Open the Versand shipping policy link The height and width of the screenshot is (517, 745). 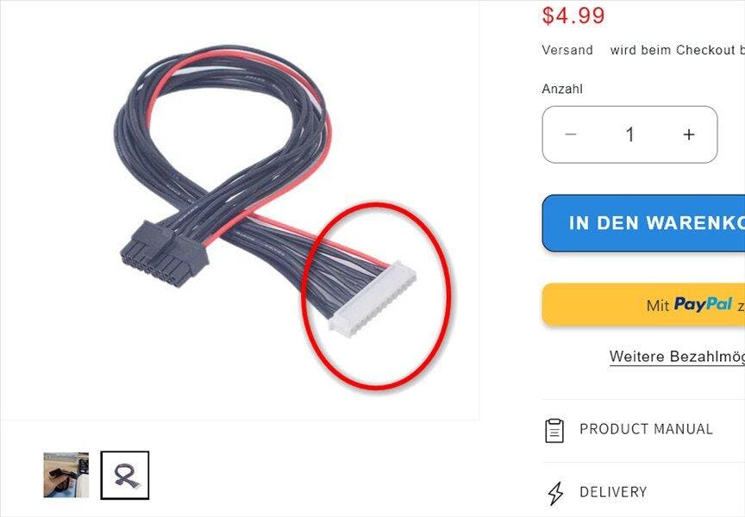(x=567, y=50)
